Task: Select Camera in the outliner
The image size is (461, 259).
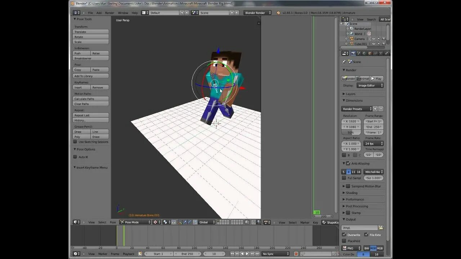Action: tap(359, 39)
